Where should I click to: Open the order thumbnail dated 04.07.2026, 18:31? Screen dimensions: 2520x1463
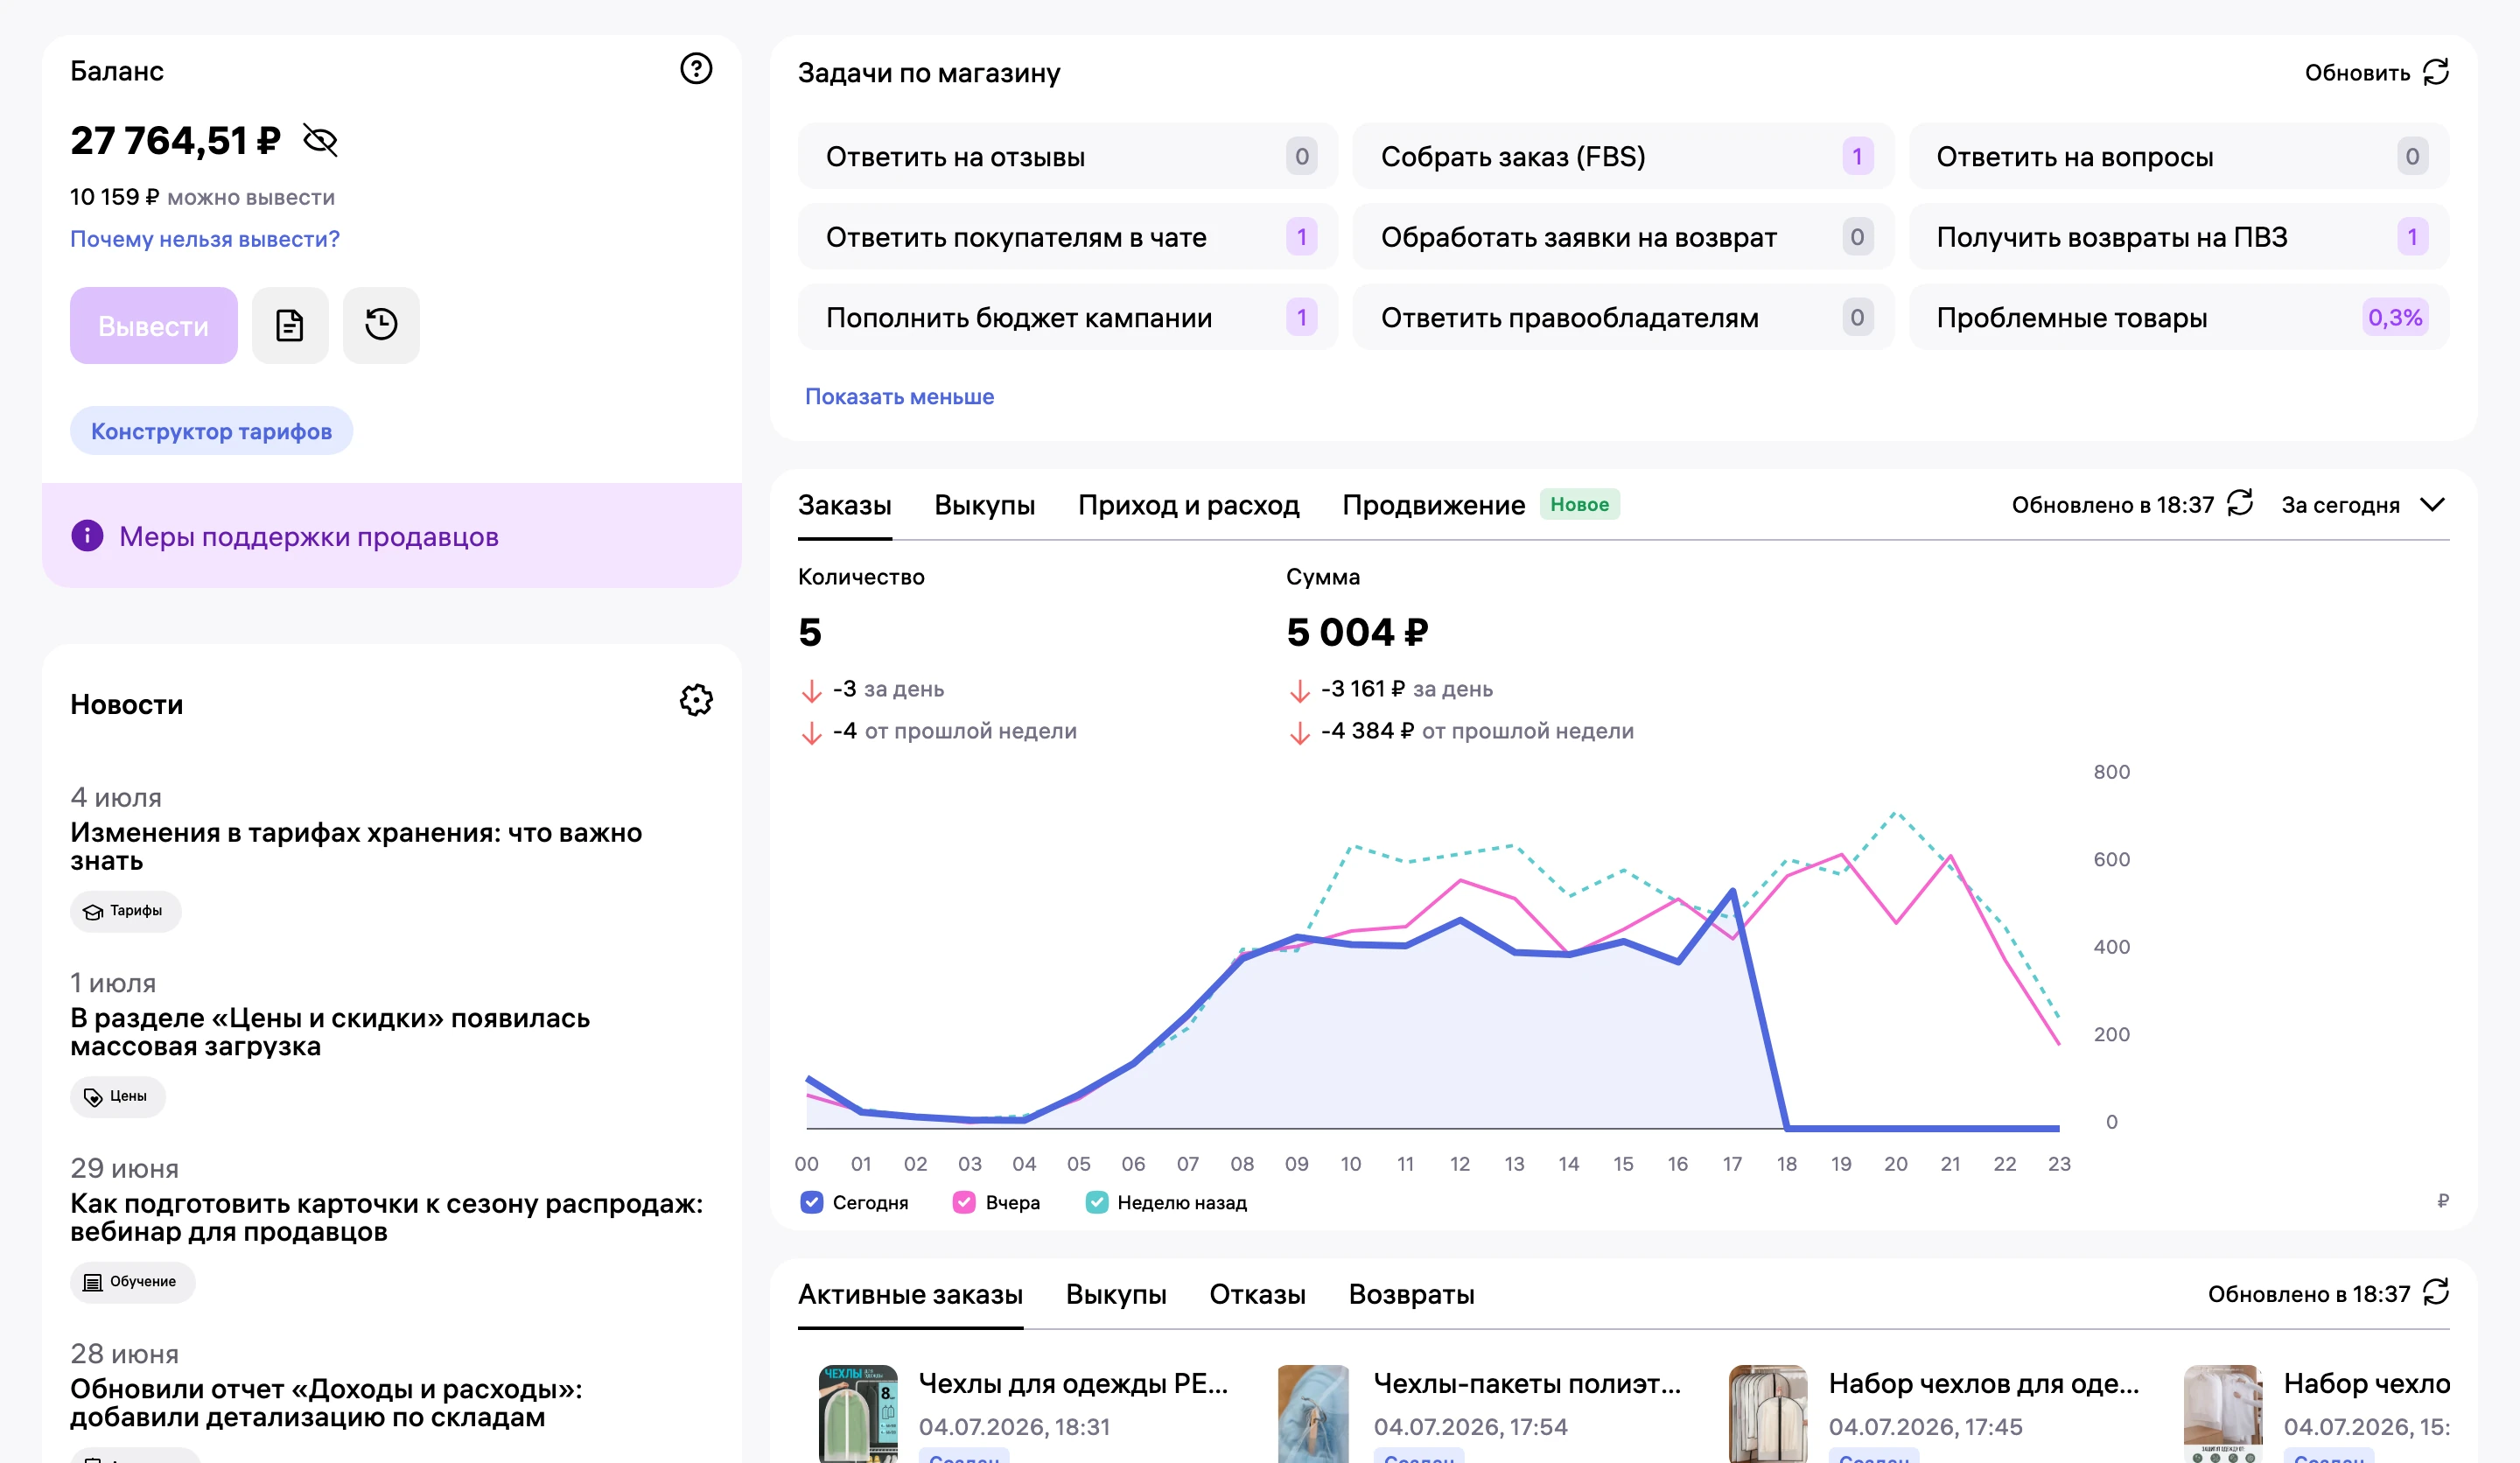[858, 1414]
